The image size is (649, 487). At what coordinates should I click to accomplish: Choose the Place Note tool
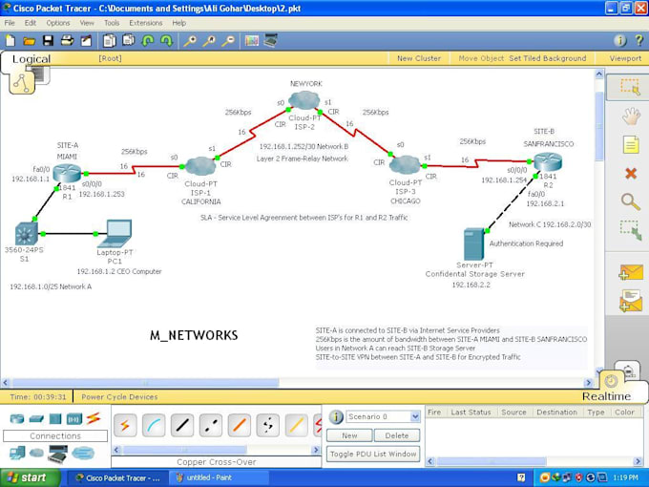pyautogui.click(x=631, y=145)
